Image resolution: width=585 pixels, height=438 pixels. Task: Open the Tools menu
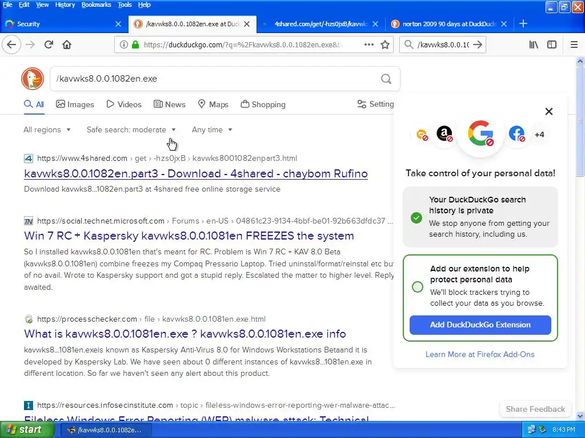point(125,5)
